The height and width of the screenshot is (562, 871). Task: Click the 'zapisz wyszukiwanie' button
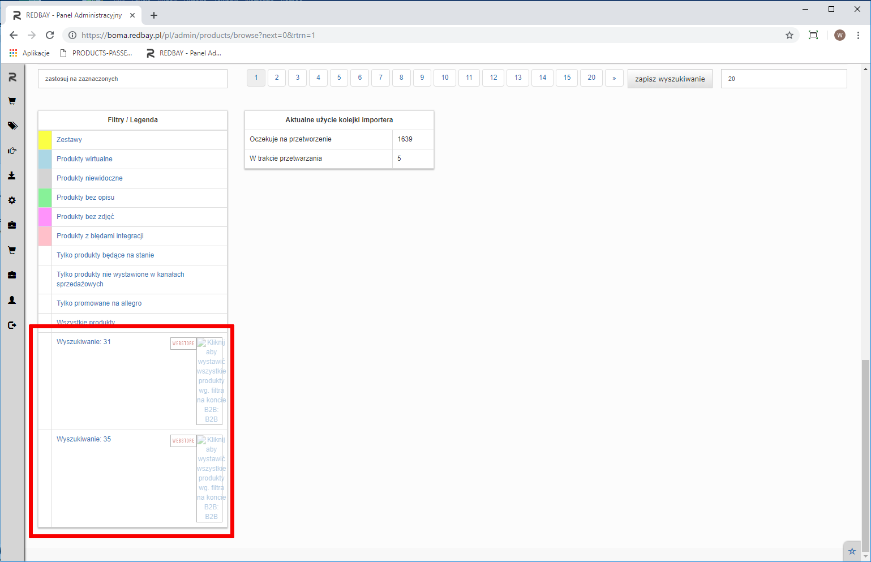pos(670,79)
